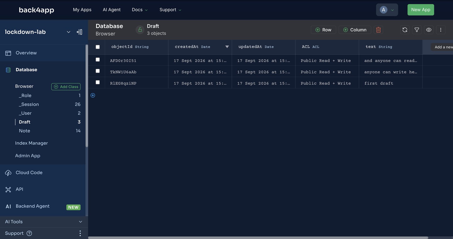Viewport: 453px width, 239px height.
Task: Open the Docs dropdown menu
Action: pyautogui.click(x=140, y=10)
